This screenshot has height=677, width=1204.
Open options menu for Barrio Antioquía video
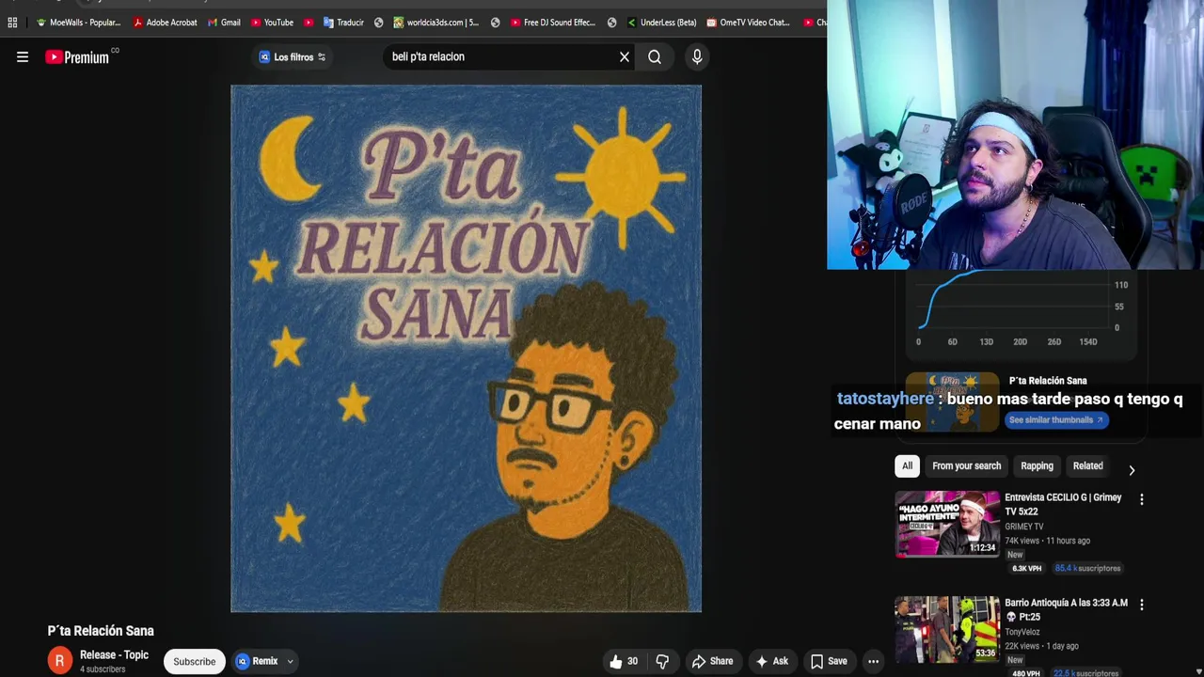(1142, 606)
